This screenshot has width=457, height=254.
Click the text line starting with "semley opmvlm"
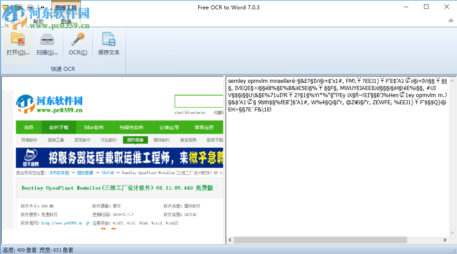[x=337, y=81]
